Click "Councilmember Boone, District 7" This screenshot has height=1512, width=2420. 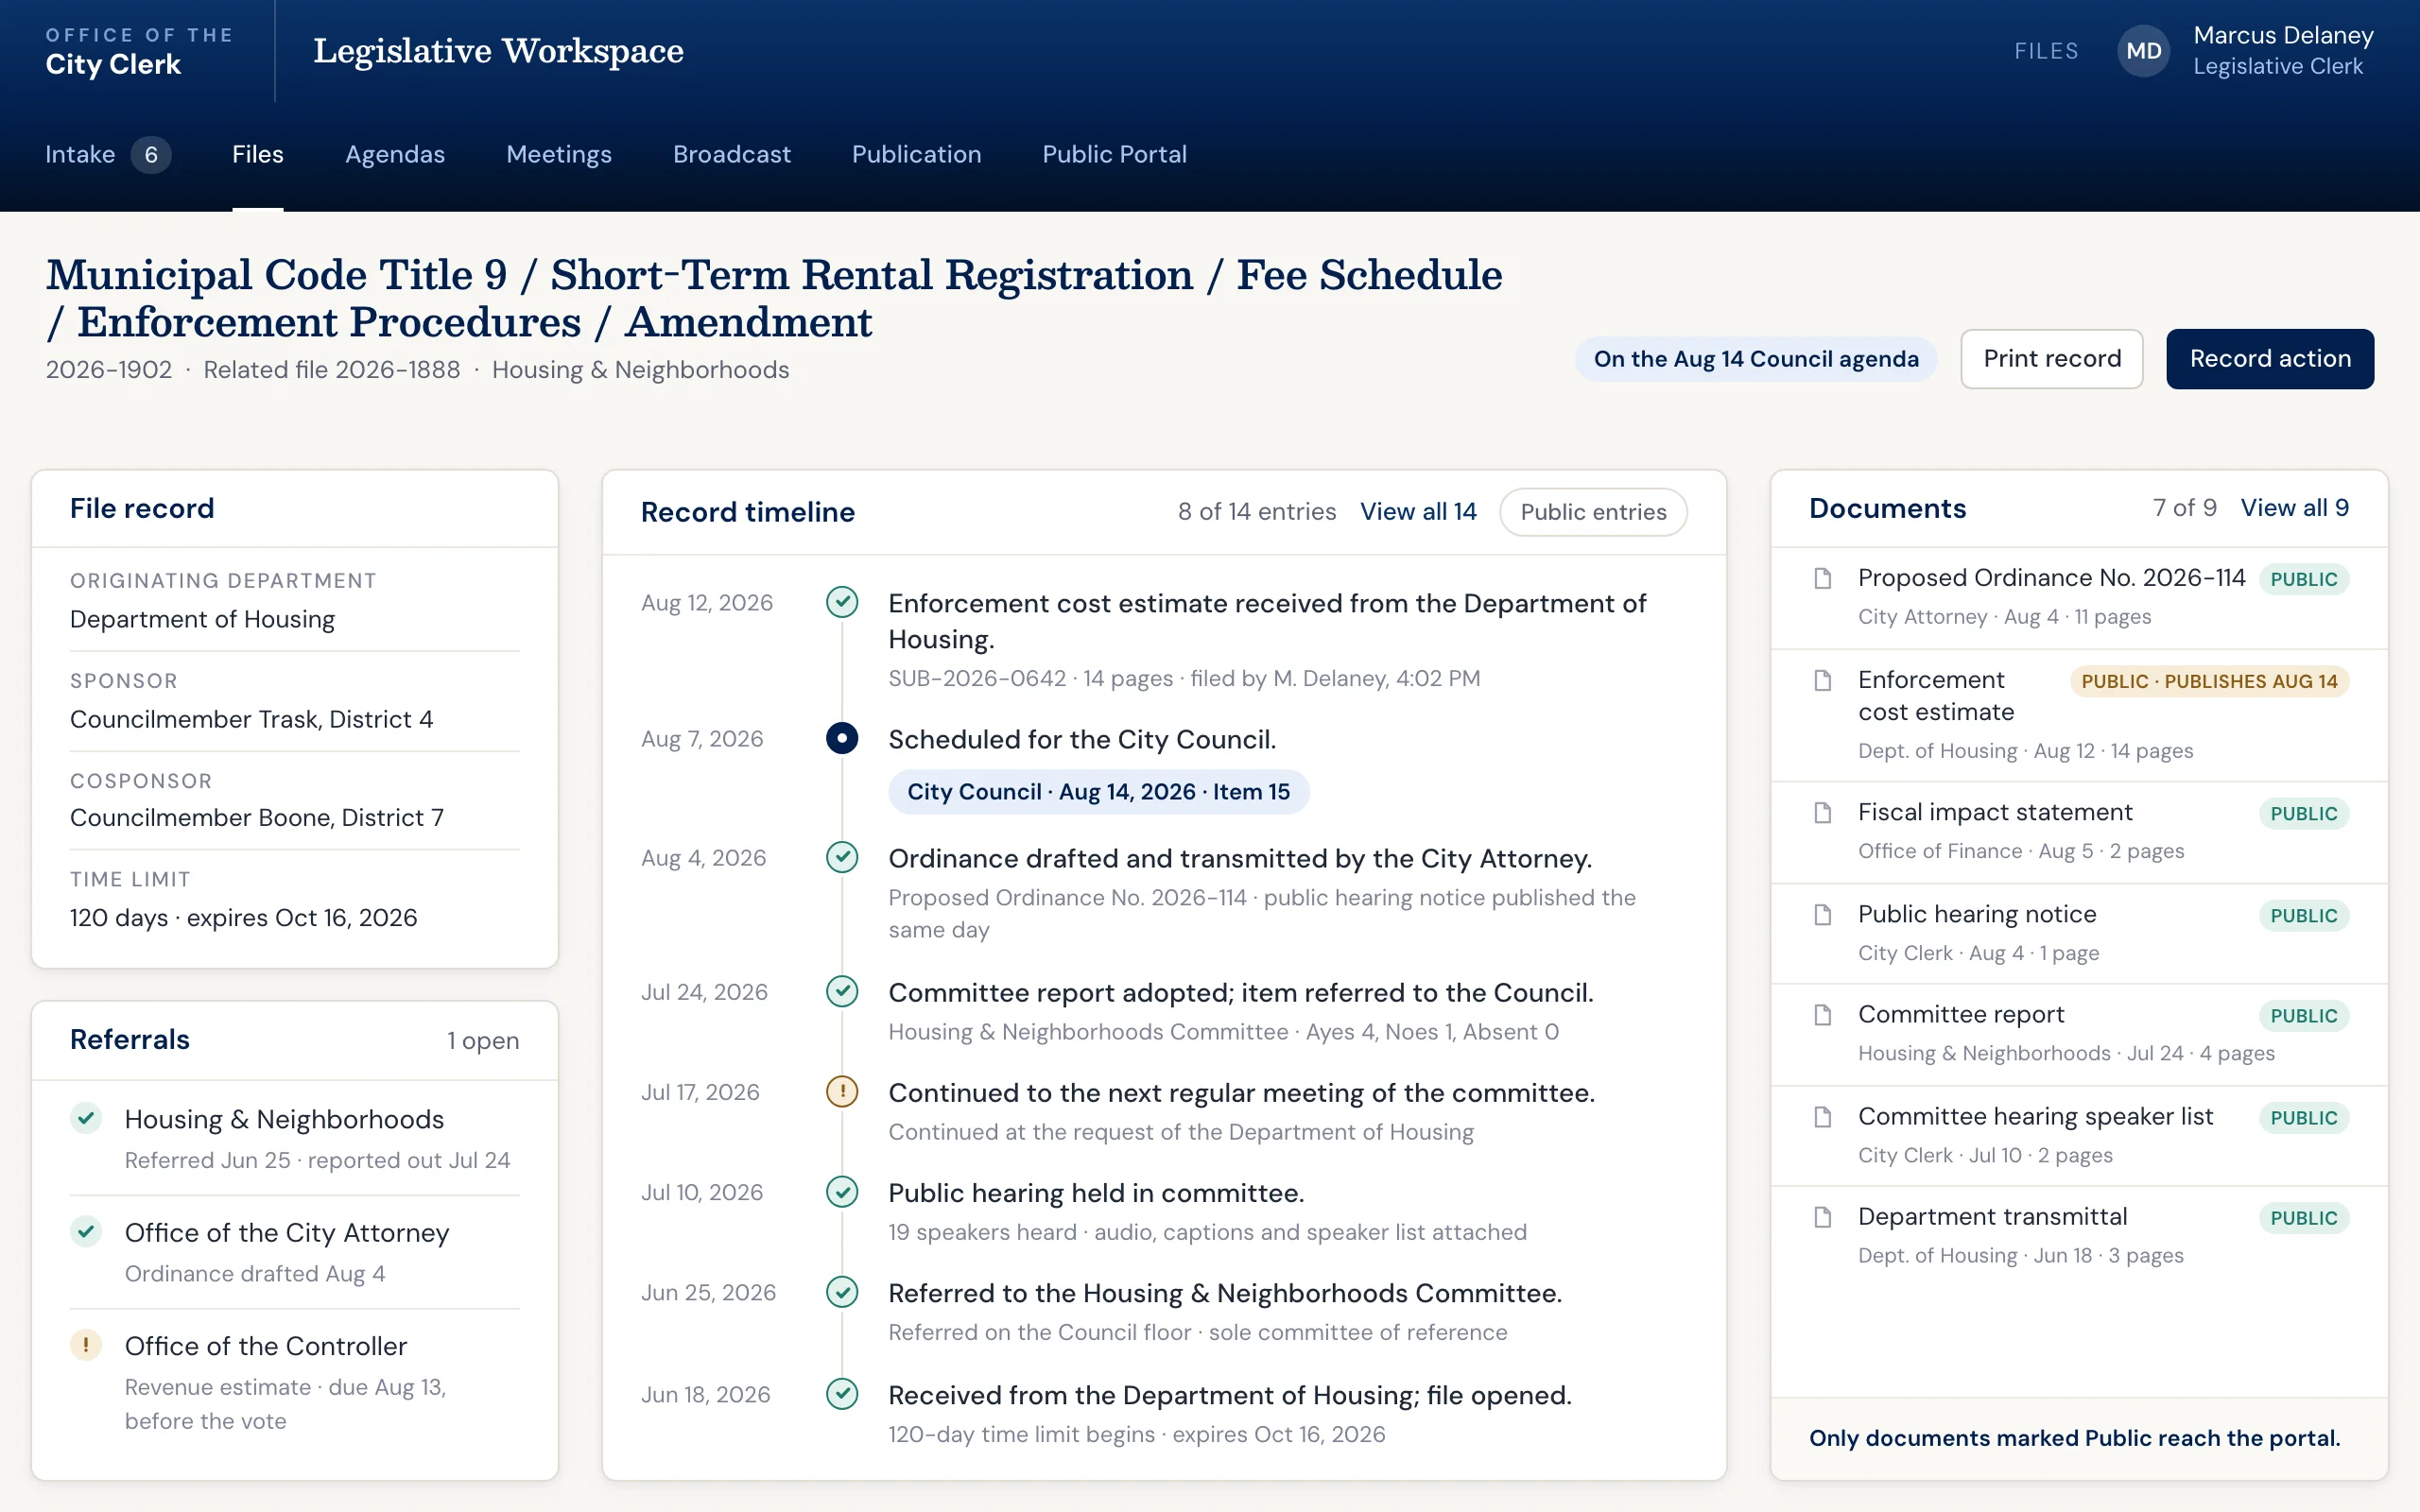(x=257, y=817)
